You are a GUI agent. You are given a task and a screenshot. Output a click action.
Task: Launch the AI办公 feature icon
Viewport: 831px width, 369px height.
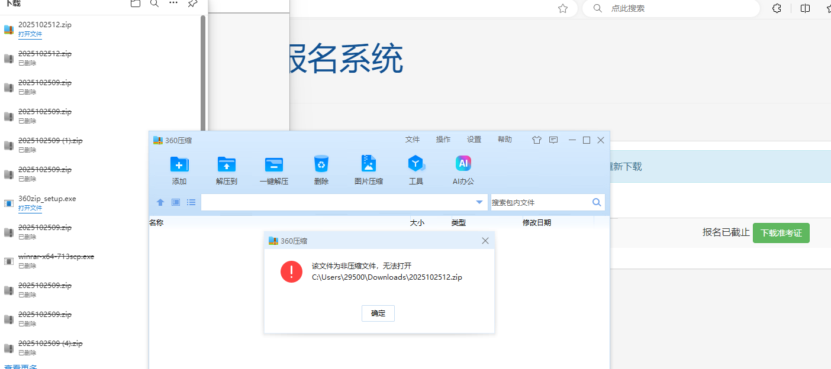[463, 164]
